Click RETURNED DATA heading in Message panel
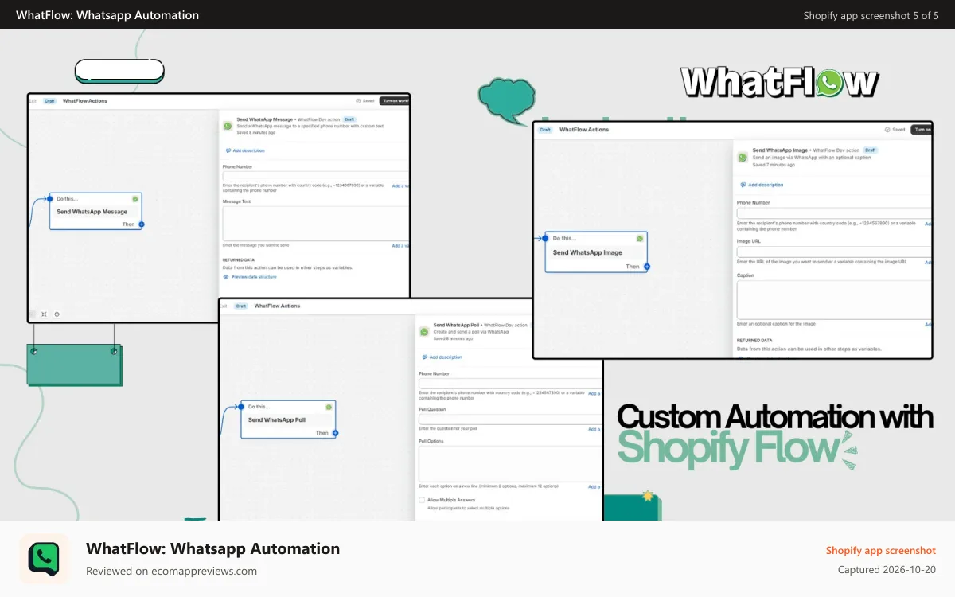This screenshot has width=955, height=597. coord(239,259)
